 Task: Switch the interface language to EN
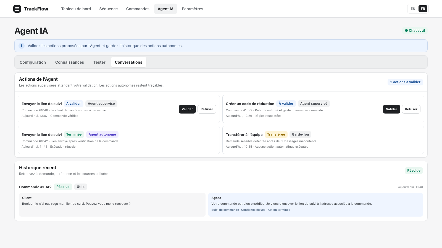413,9
